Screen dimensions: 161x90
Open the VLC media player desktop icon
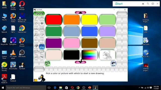(13, 54)
